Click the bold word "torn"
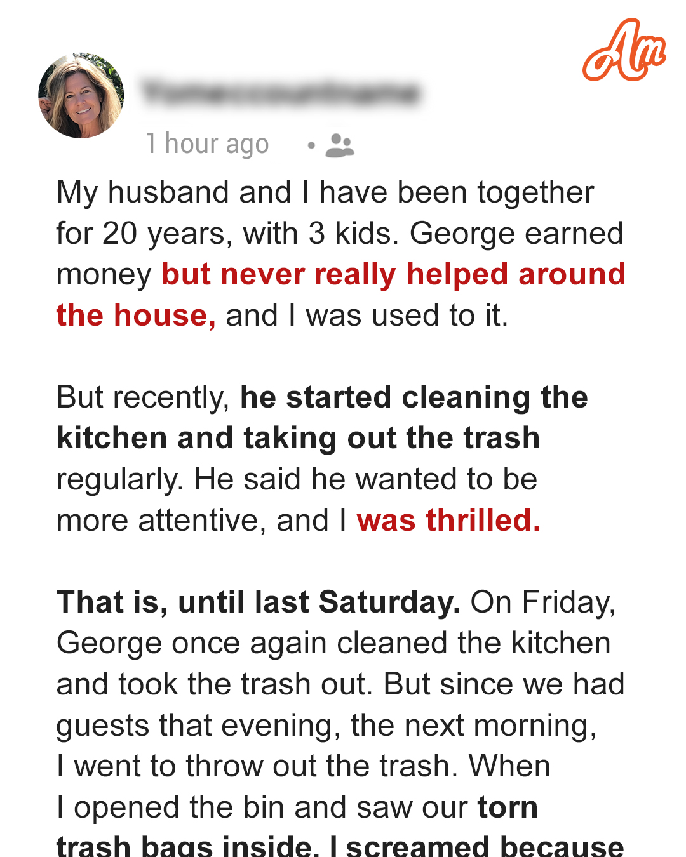 tap(508, 807)
